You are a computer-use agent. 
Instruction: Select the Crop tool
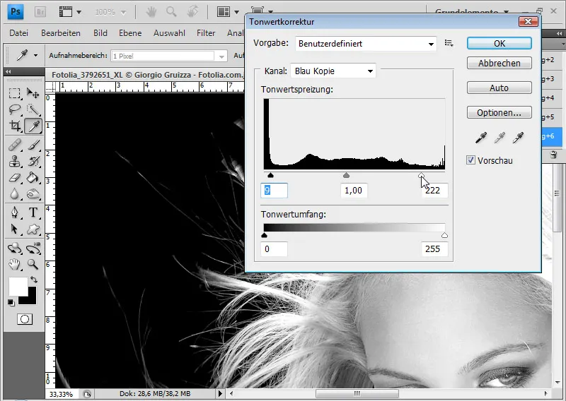tap(14, 126)
